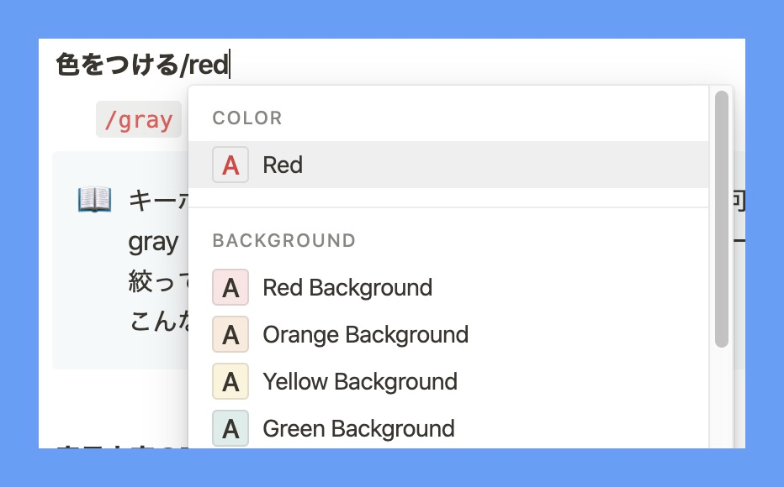Place cursor in the "色をつける/red" heading
The image size is (784, 487).
coord(143,65)
